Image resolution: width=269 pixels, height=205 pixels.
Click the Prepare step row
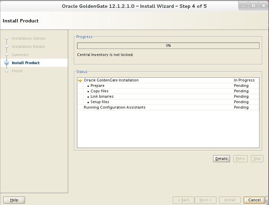point(168,86)
